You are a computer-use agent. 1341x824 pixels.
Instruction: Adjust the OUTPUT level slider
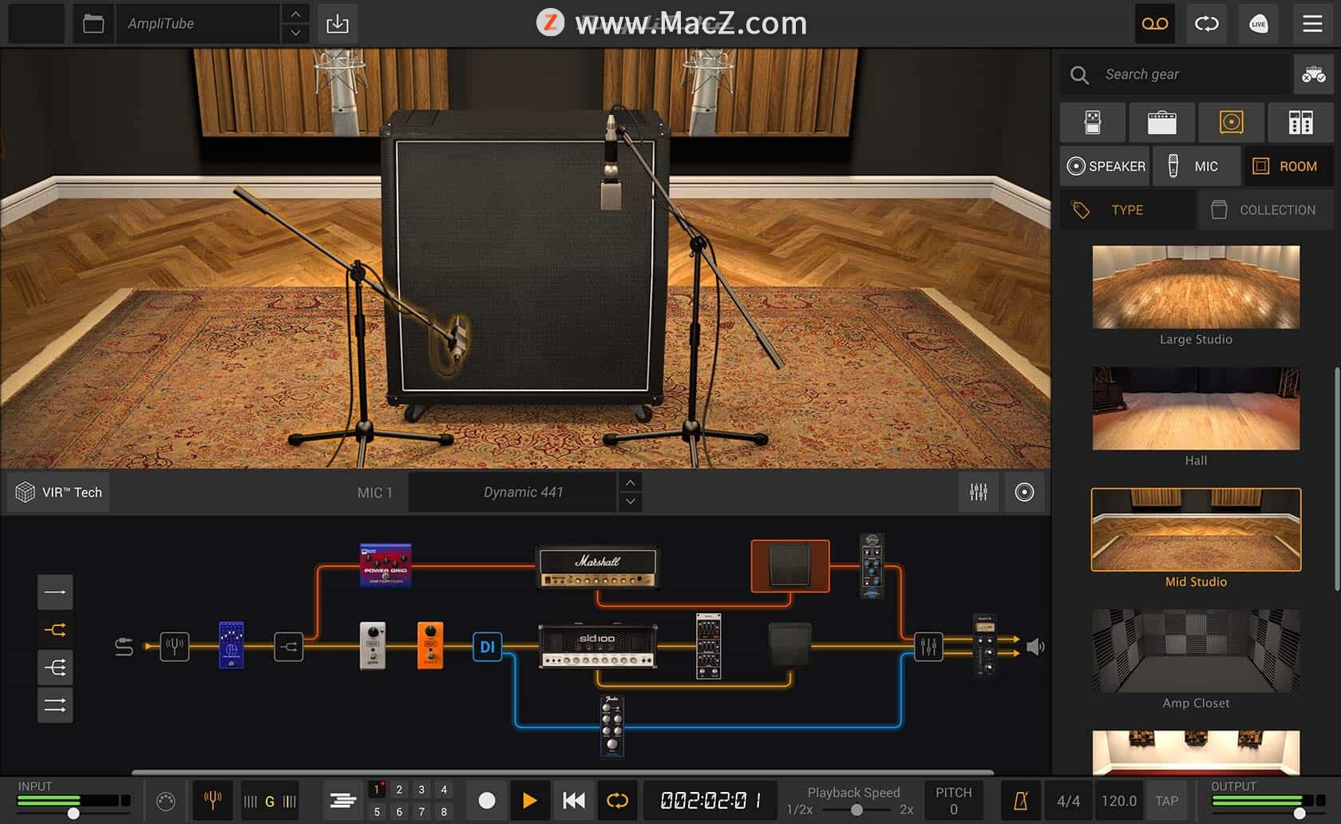pos(1299,813)
